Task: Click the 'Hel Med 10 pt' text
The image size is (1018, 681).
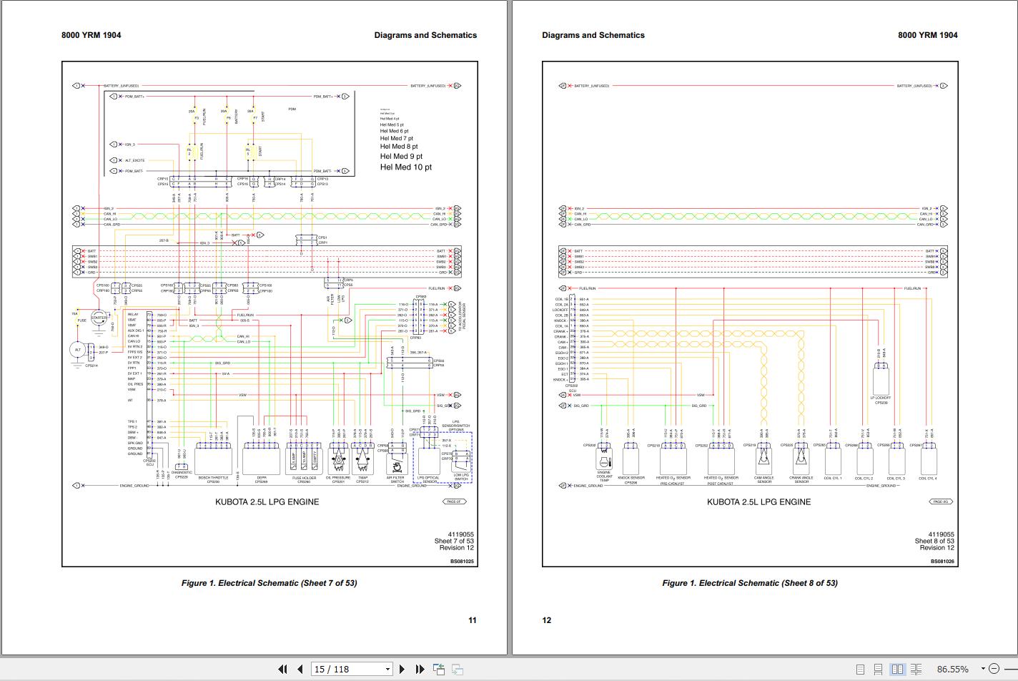Action: pyautogui.click(x=406, y=167)
